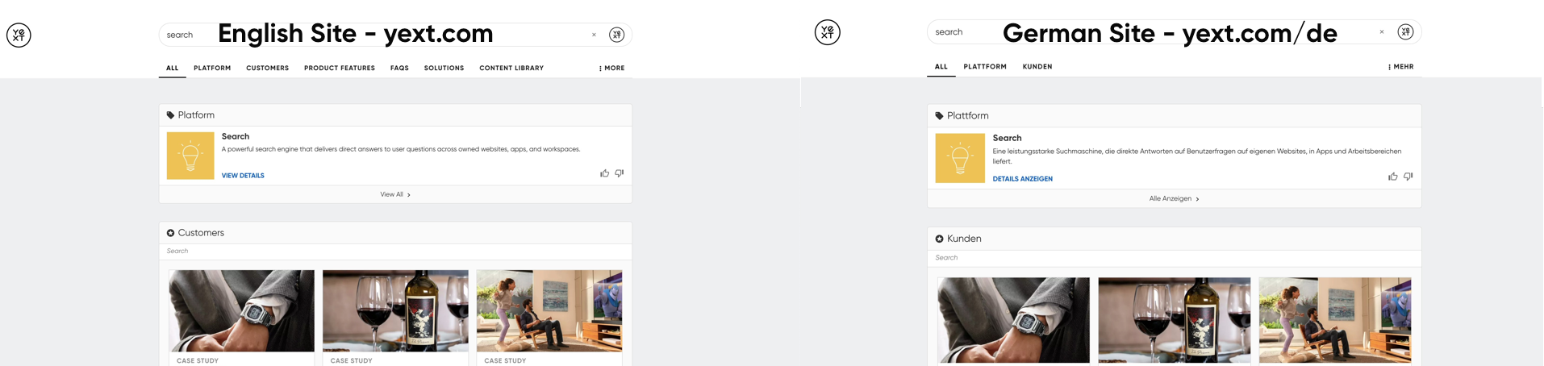Give thumbs down on the English Search result
Image resolution: width=1544 pixels, height=366 pixels.
[620, 173]
